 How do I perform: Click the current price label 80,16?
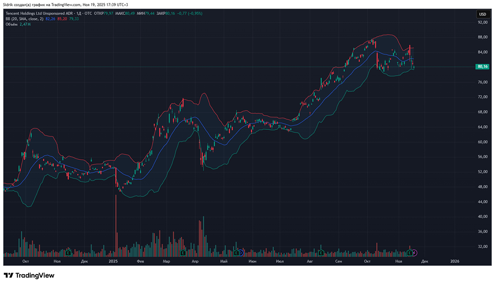pos(482,66)
